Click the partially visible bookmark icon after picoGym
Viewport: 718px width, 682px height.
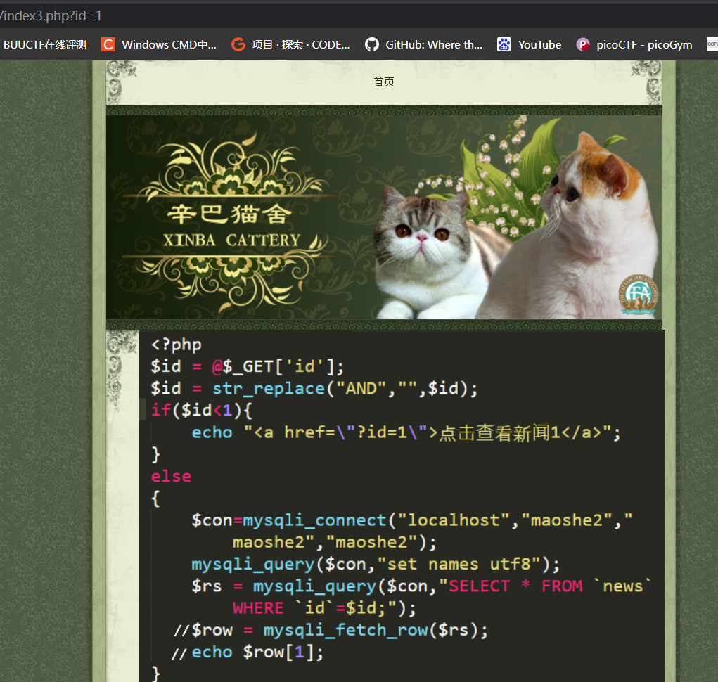pyautogui.click(x=712, y=44)
